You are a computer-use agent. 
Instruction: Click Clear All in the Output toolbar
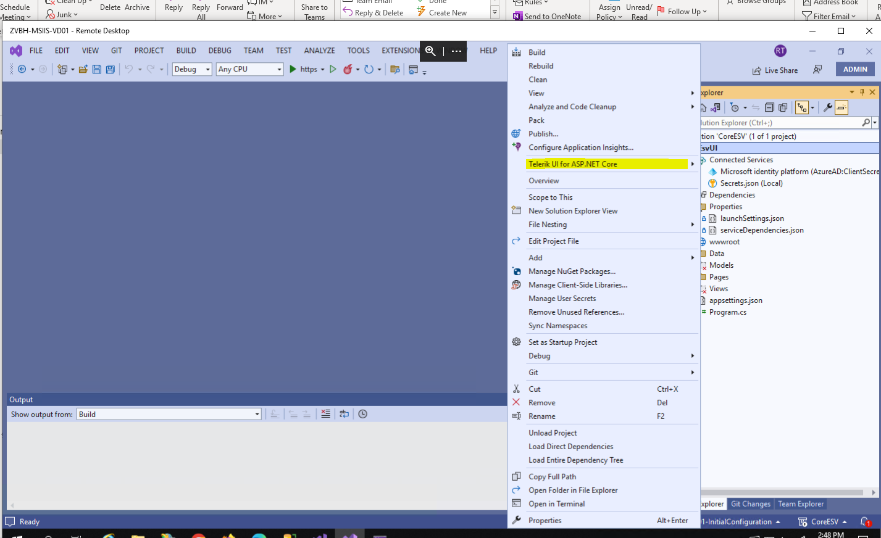pyautogui.click(x=325, y=414)
